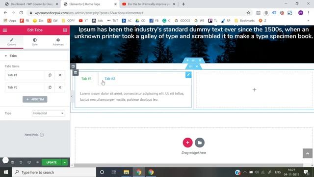The image size is (314, 177).
Task: Duplicate the Tab #2 item
Action: [x=50, y=88]
